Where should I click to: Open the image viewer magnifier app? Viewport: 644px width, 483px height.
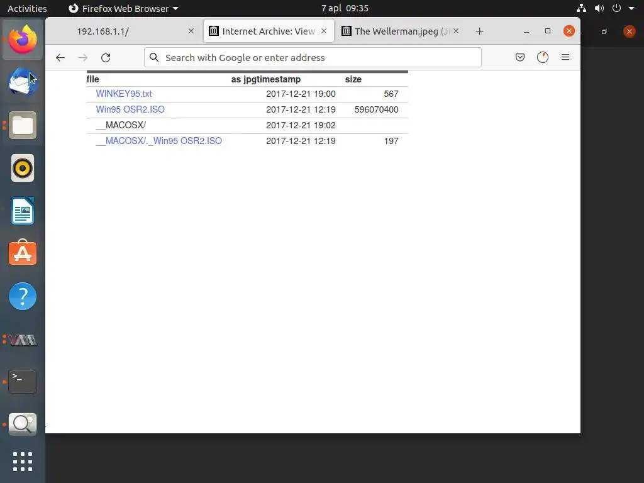click(x=23, y=425)
